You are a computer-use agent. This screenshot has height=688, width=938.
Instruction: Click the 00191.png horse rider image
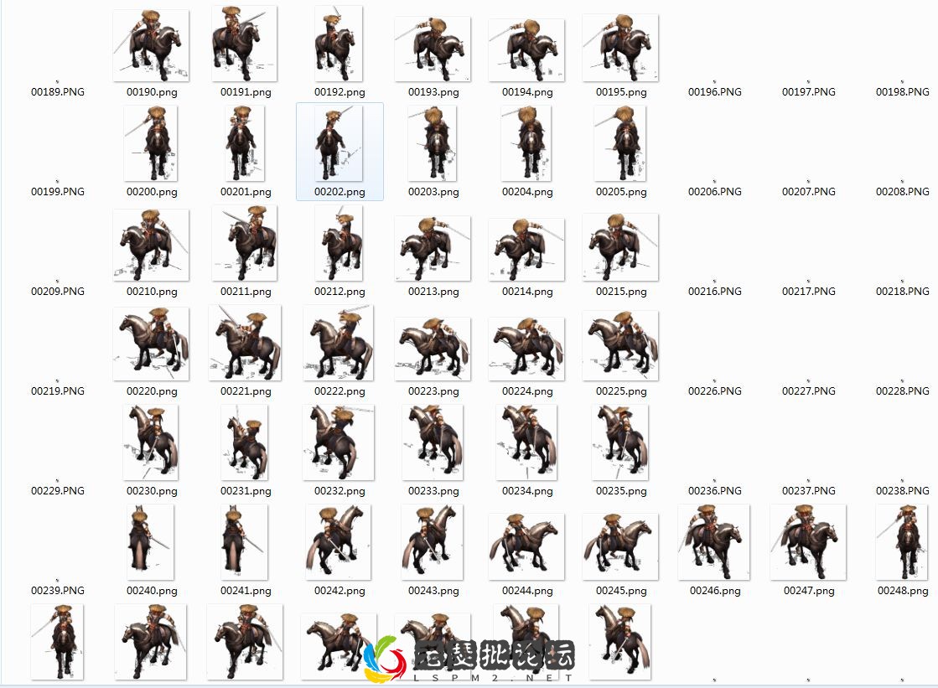(x=245, y=44)
